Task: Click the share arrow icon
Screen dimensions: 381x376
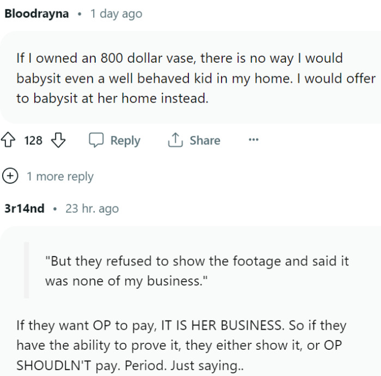Action: (175, 141)
